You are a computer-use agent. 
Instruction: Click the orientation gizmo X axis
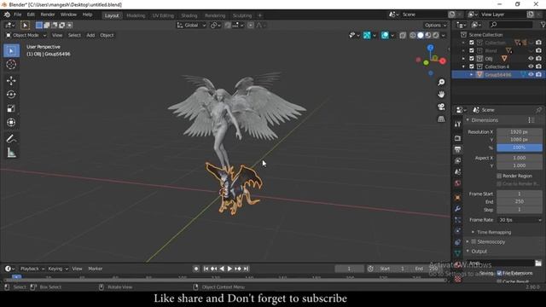tap(443, 61)
